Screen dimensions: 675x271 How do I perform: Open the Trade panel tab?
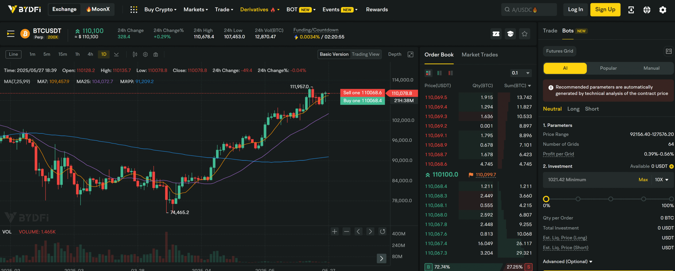(550, 31)
